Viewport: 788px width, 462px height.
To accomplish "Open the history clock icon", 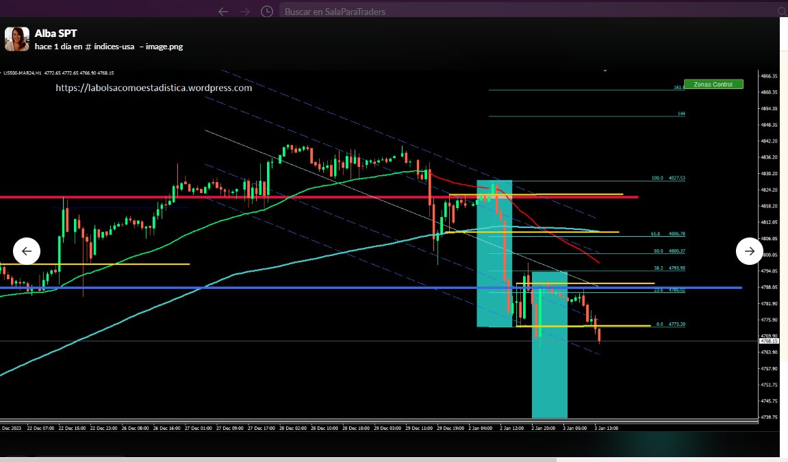I will tap(267, 12).
